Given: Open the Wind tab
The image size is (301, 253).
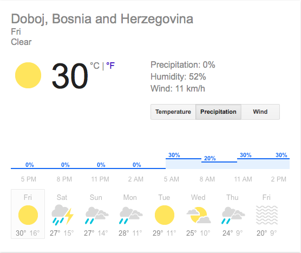Looking at the screenshot, I should (260, 112).
